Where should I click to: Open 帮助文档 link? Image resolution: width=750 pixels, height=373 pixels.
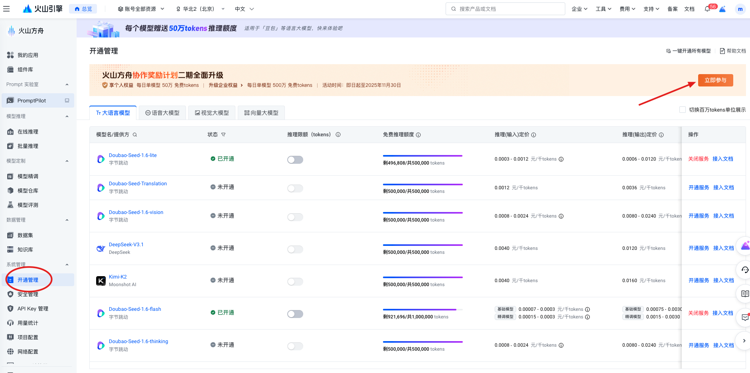(x=733, y=51)
